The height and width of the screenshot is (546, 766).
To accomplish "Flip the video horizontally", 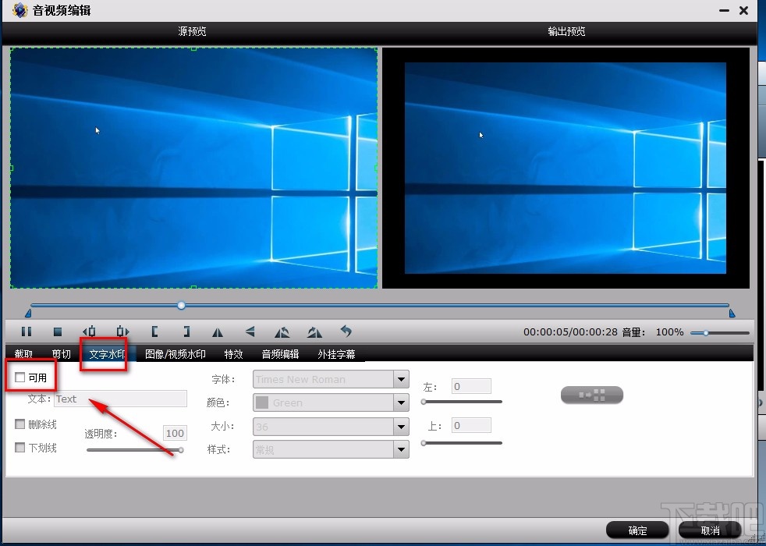I will coord(218,332).
